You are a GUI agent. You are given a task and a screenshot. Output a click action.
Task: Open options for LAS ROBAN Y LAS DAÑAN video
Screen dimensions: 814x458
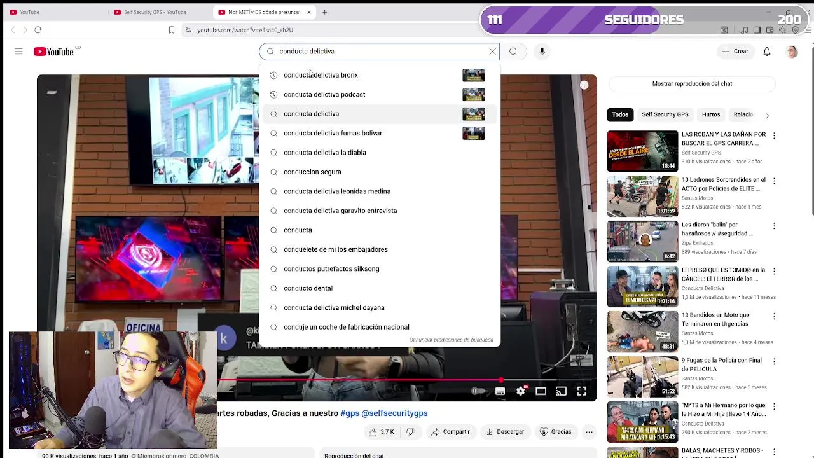point(774,135)
